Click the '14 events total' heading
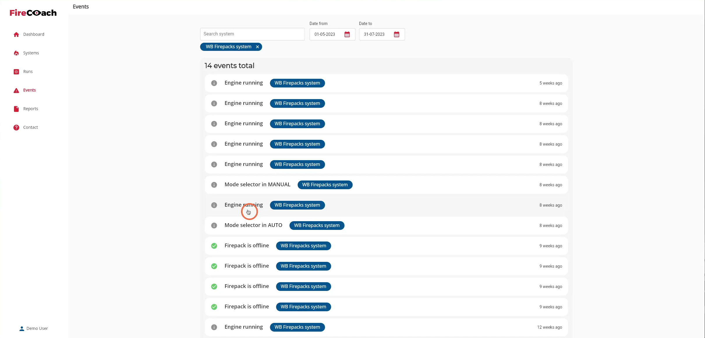705x338 pixels. 229,66
